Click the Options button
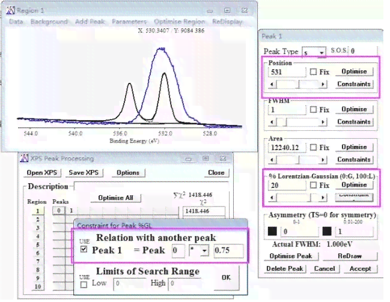Screen dimensions: 390x302 128,173
